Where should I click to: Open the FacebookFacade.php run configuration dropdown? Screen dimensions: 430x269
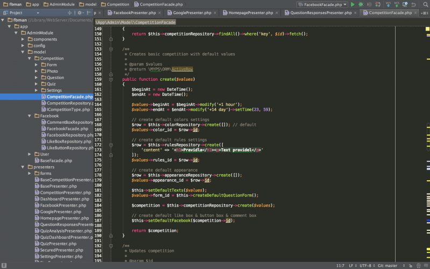click(x=323, y=4)
